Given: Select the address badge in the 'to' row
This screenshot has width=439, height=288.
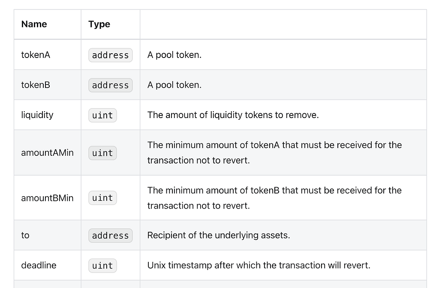Looking at the screenshot, I should pyautogui.click(x=110, y=236).
